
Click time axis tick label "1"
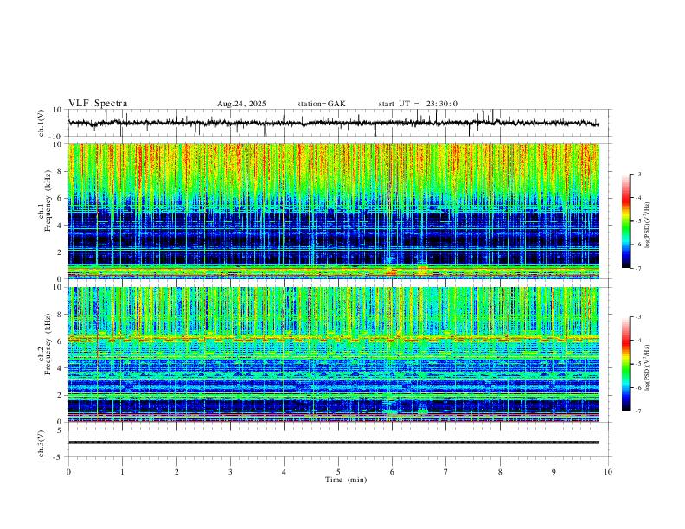point(122,472)
